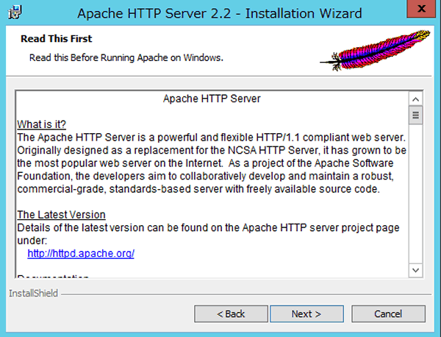Click the installer icon in the title bar

[12, 13]
